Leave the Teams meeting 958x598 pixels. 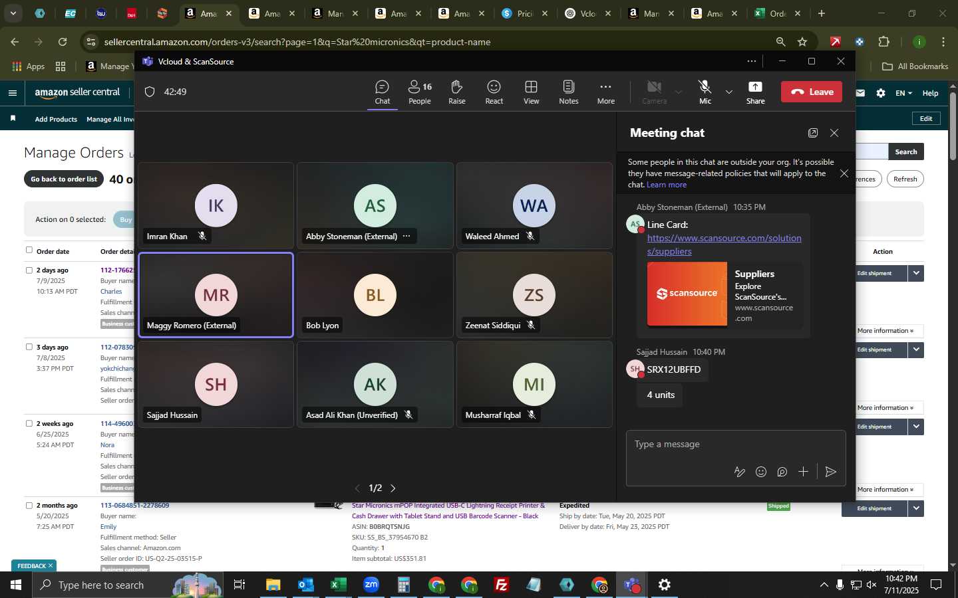click(x=812, y=92)
